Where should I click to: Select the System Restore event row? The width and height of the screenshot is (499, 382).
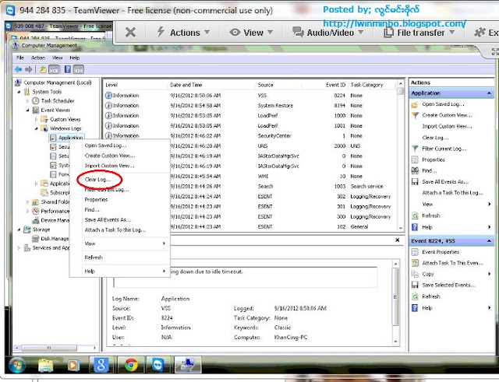[x=250, y=106]
